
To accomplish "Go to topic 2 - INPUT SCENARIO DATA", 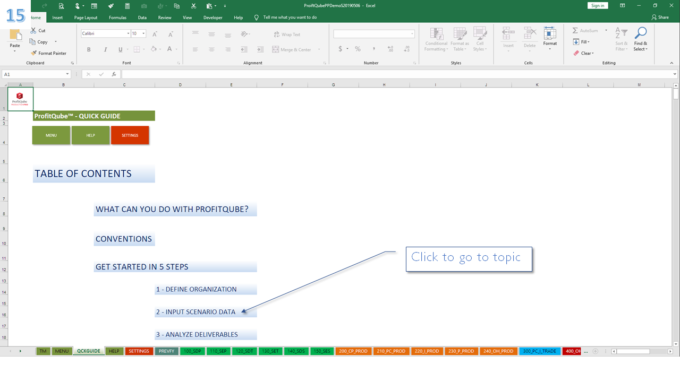I will tap(206, 312).
